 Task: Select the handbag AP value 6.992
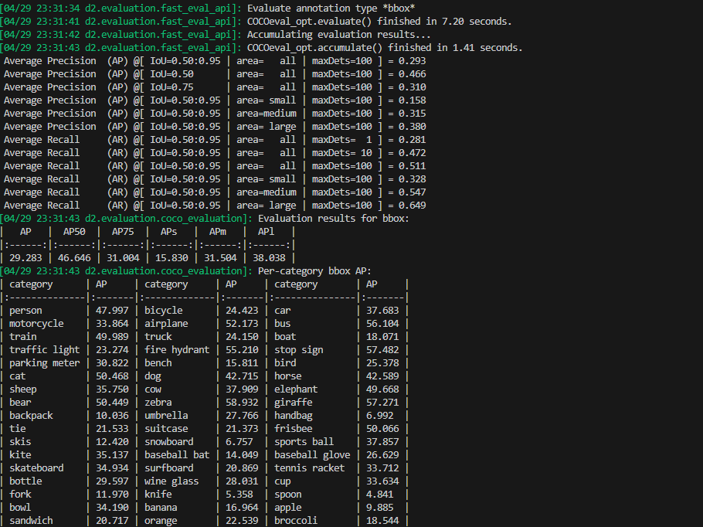point(380,415)
